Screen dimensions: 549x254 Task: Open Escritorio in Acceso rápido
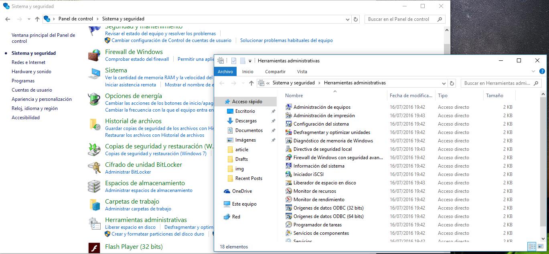pyautogui.click(x=245, y=111)
